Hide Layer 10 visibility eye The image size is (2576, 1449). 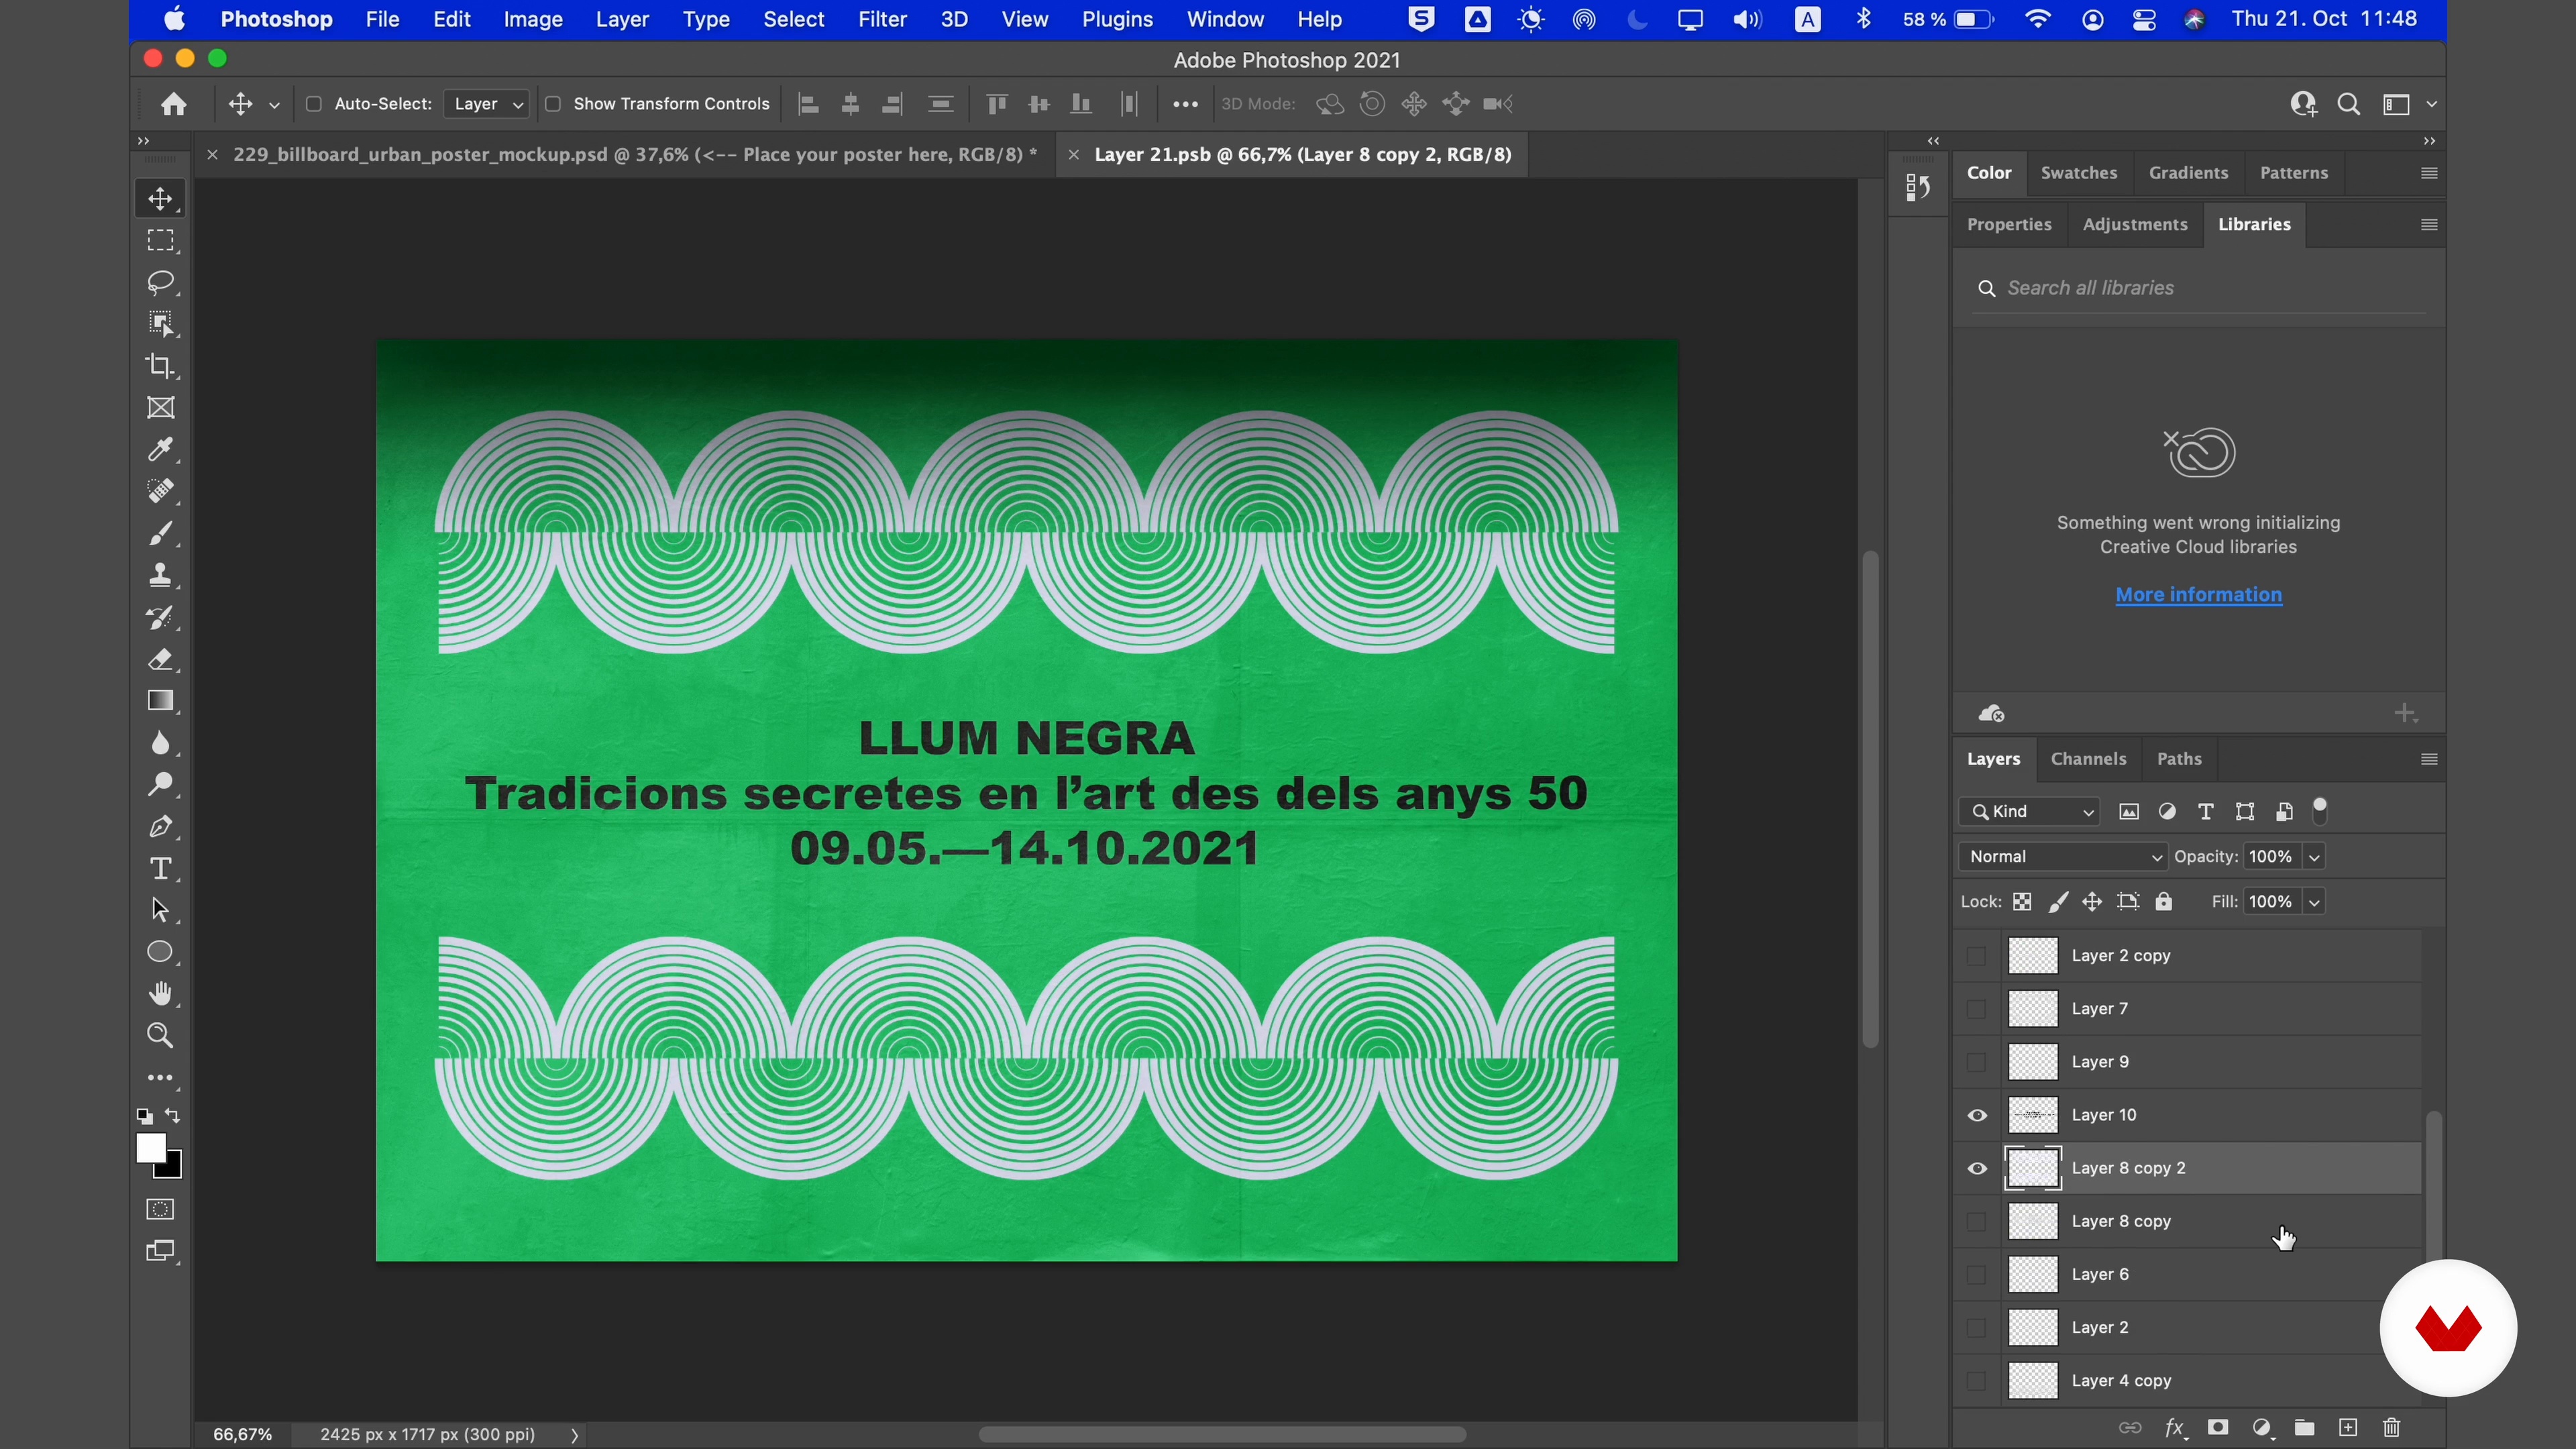(1977, 1115)
